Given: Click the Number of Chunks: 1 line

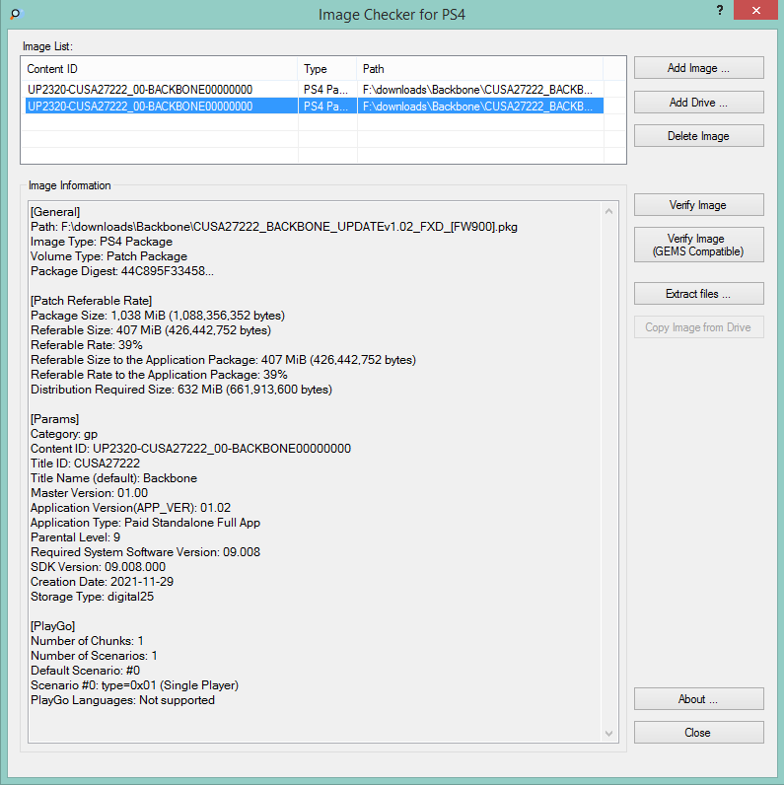Looking at the screenshot, I should pyautogui.click(x=87, y=641).
